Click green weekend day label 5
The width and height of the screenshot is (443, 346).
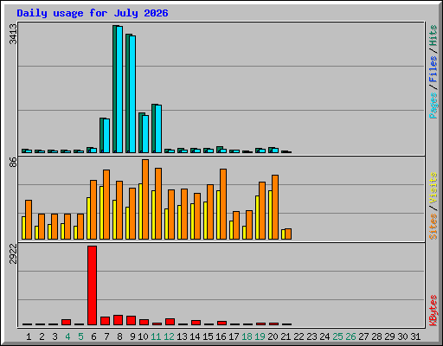point(80,336)
